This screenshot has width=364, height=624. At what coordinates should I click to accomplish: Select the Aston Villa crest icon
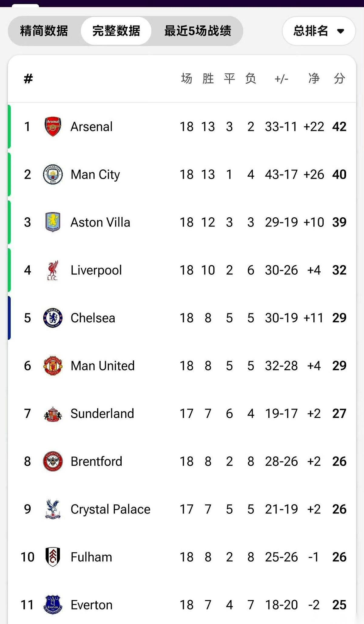[x=53, y=222]
